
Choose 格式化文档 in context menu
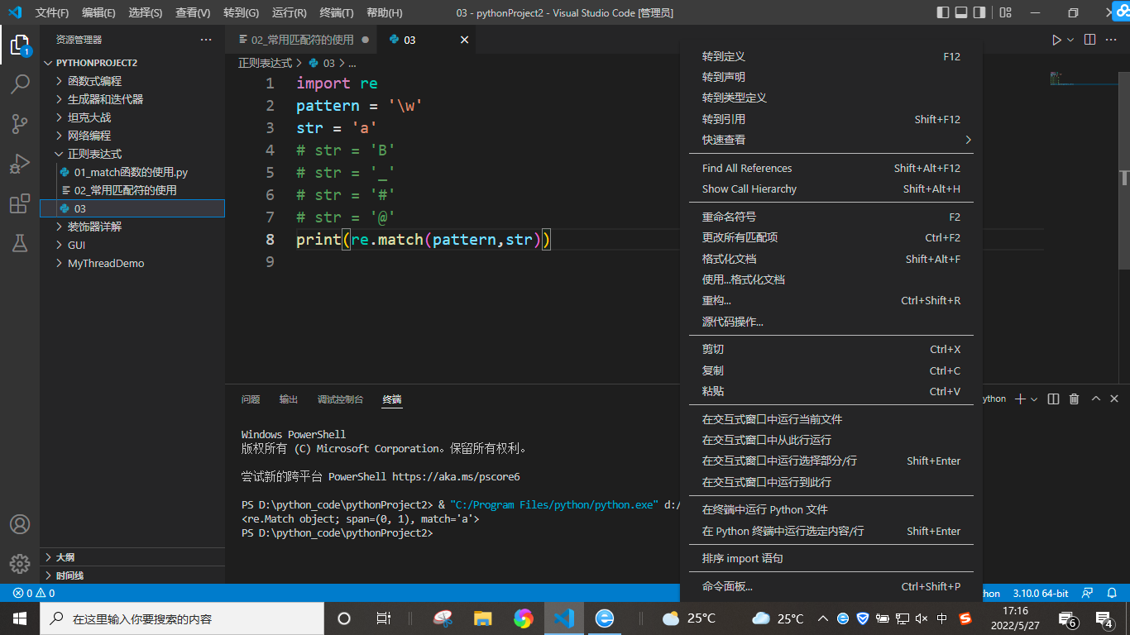pyautogui.click(x=831, y=259)
